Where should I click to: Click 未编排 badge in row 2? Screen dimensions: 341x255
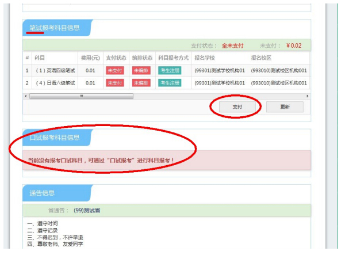(141, 83)
